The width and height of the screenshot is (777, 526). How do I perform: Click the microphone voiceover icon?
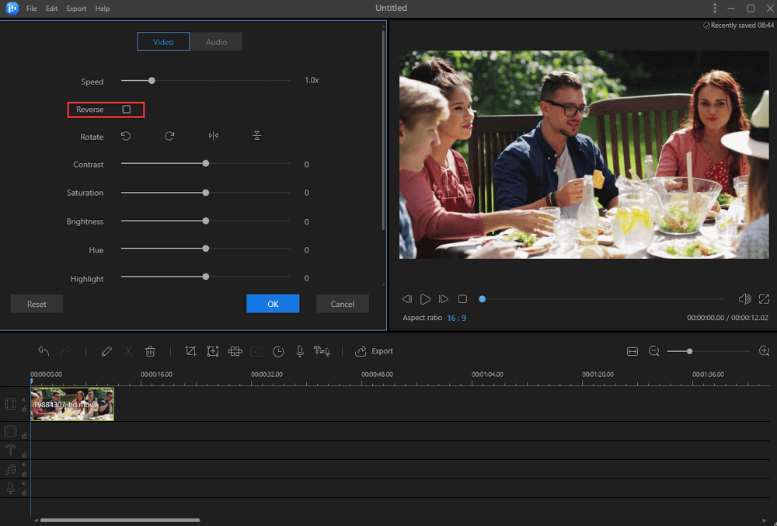[x=299, y=351]
